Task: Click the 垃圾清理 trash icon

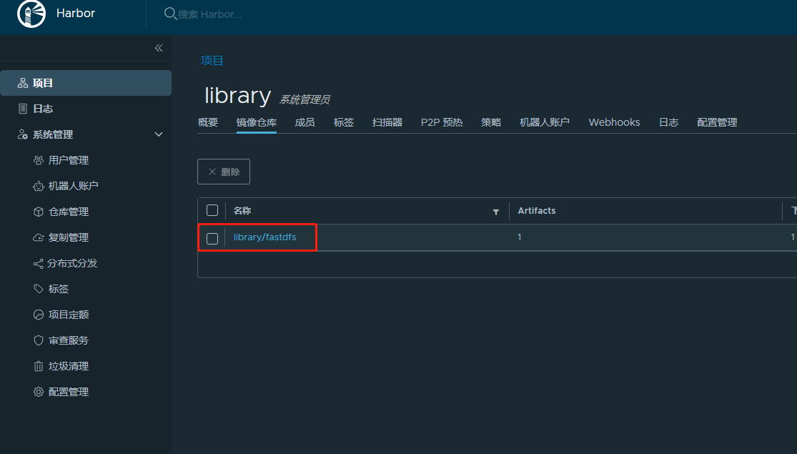Action: tap(39, 366)
